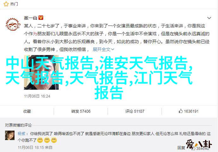Click the first smiley emoji in comment
The image size is (218, 152).
pos(40,140)
